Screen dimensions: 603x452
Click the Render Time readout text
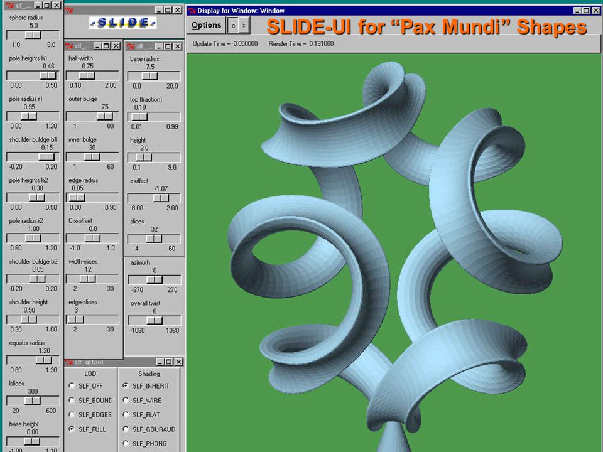click(301, 44)
